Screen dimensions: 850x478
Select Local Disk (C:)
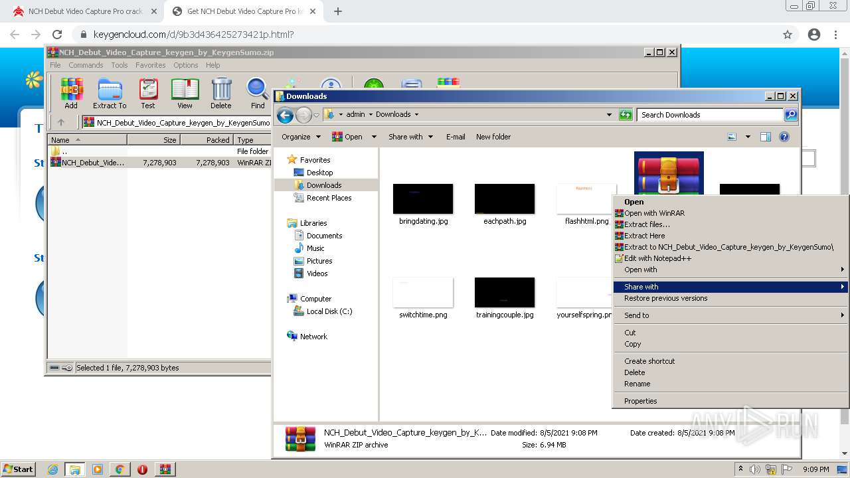(x=329, y=311)
